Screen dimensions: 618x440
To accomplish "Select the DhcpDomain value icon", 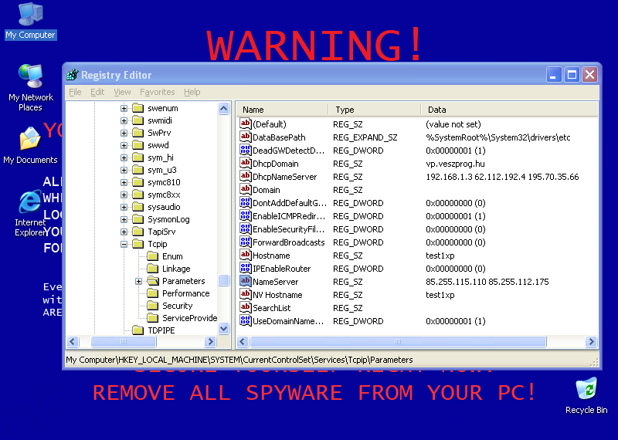I will 245,164.
